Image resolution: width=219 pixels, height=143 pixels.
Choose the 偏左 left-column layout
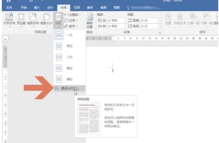point(70,68)
